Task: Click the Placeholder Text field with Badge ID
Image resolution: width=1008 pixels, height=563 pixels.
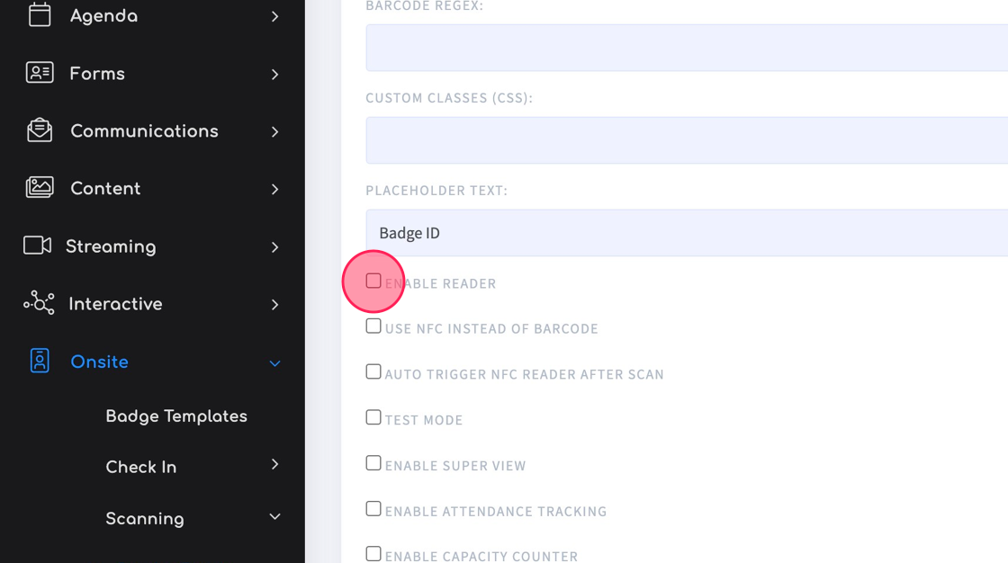Action: (687, 233)
